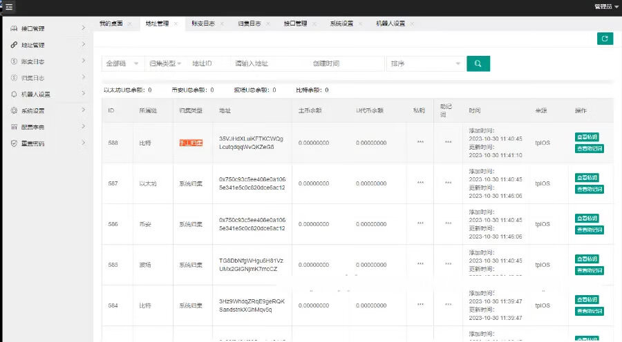622x342 pixels.
Task: Click the 地址管理 link icon in sidebar
Action: coord(15,45)
